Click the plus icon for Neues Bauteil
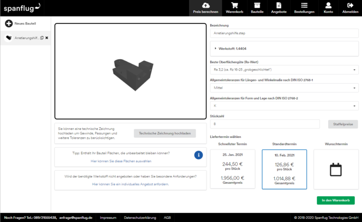362x222 pixels. click(x=8, y=24)
